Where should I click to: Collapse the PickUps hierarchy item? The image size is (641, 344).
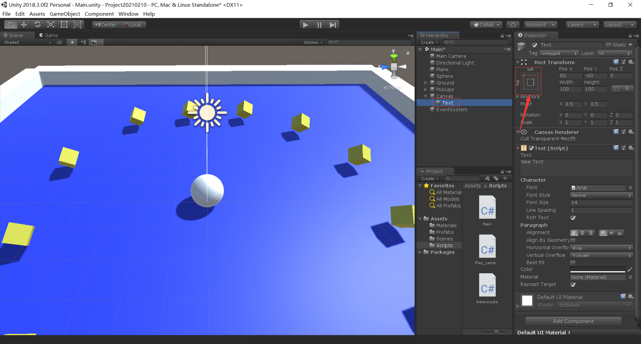(x=426, y=89)
